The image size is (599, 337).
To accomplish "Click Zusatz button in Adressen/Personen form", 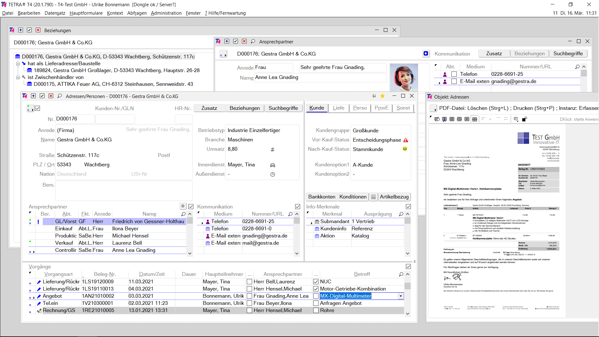I will click(x=209, y=108).
